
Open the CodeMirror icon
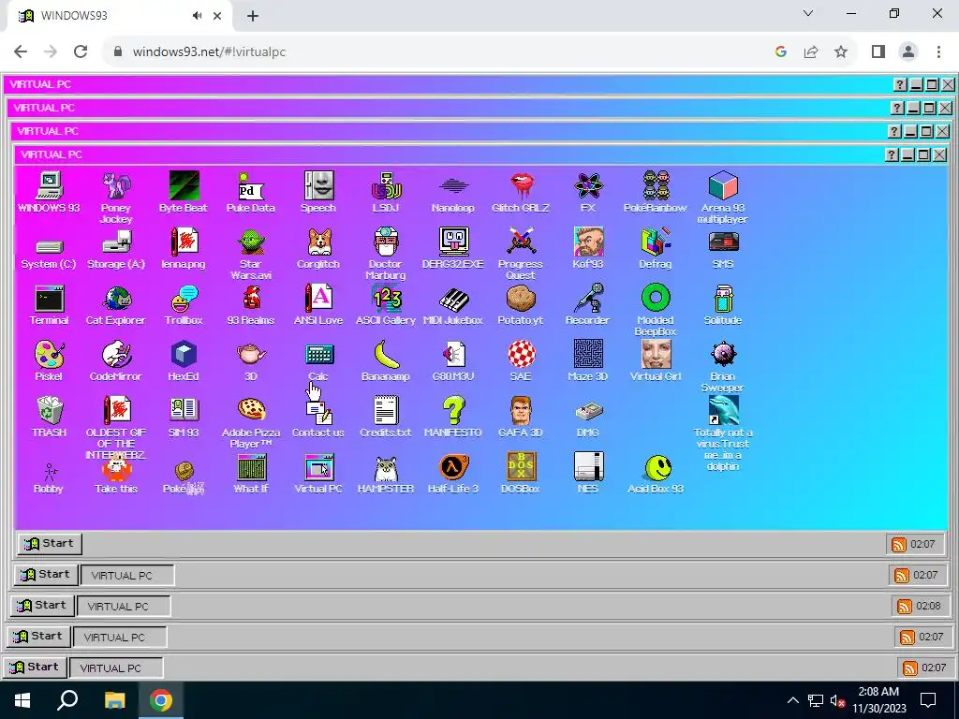click(116, 360)
